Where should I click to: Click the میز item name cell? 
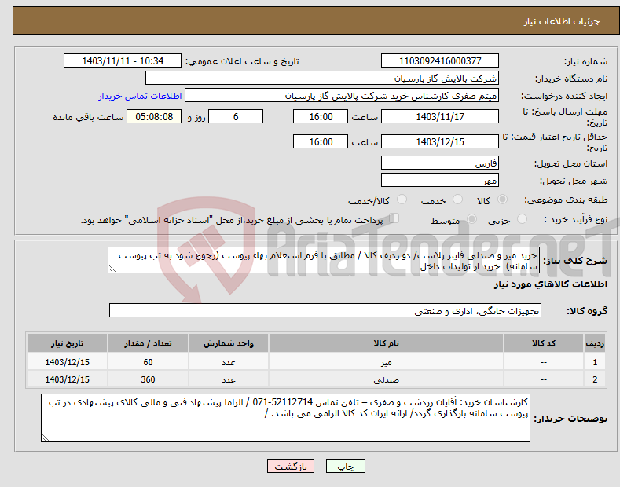386,362
